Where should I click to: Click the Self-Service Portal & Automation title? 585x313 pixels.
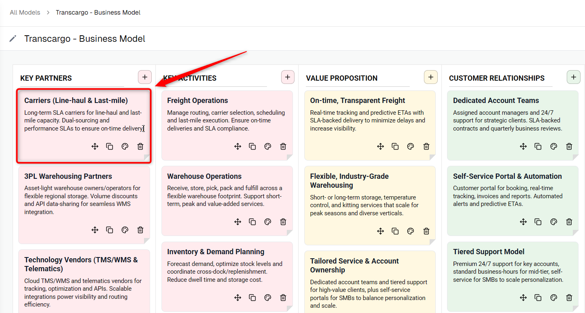[x=508, y=176]
